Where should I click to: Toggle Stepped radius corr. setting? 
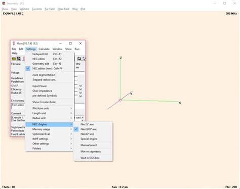coord(50,80)
